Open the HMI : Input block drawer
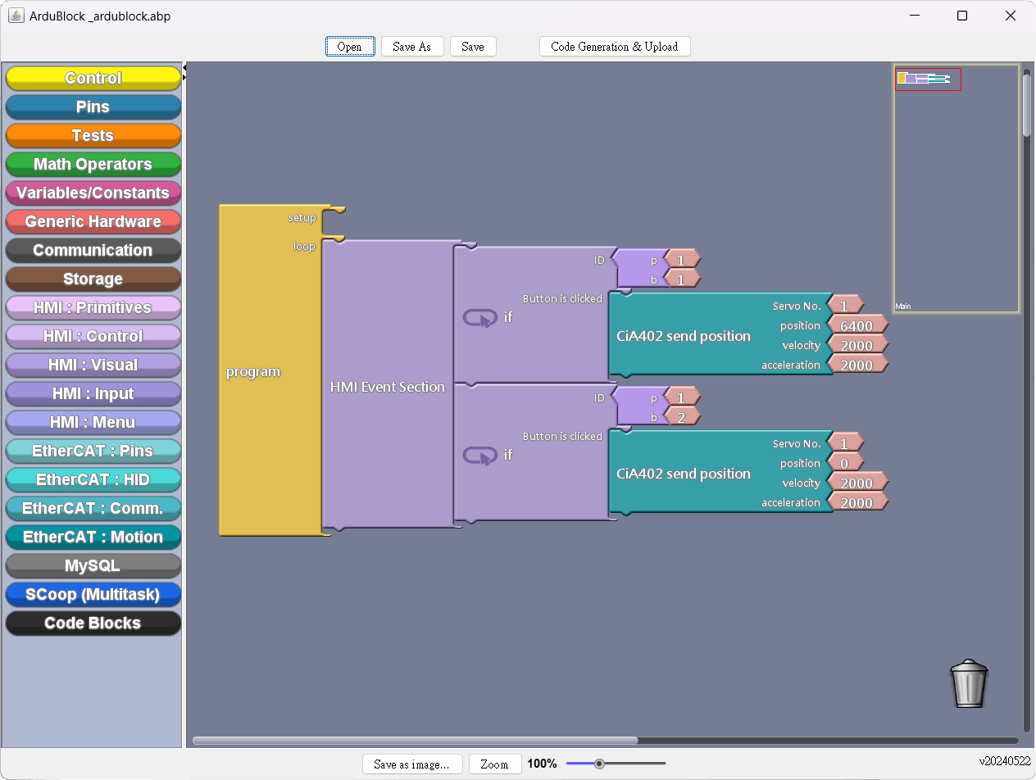Viewport: 1036px width, 780px height. click(93, 393)
